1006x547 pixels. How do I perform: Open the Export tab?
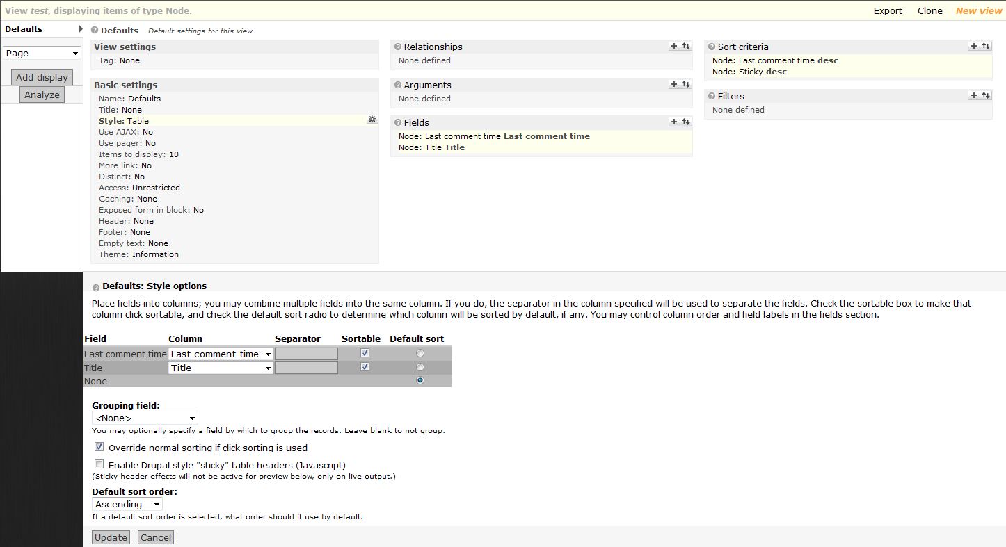tap(888, 10)
